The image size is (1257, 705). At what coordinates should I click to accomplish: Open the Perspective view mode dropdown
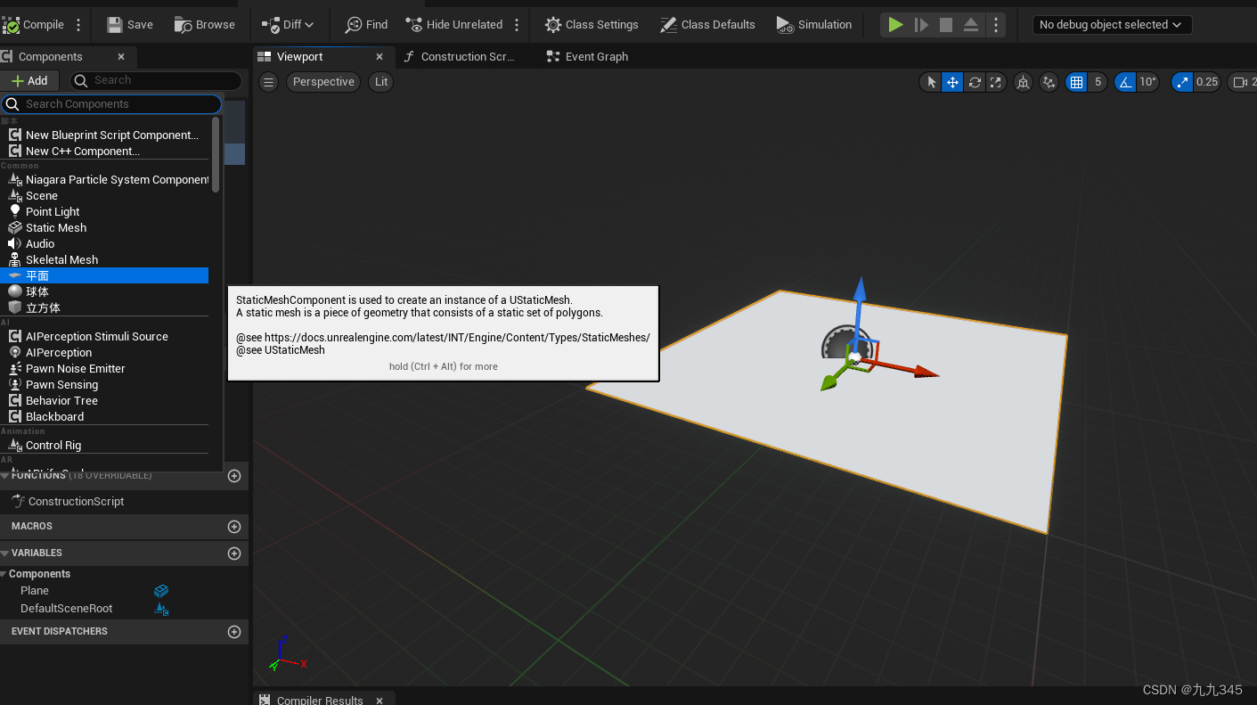[x=323, y=82]
